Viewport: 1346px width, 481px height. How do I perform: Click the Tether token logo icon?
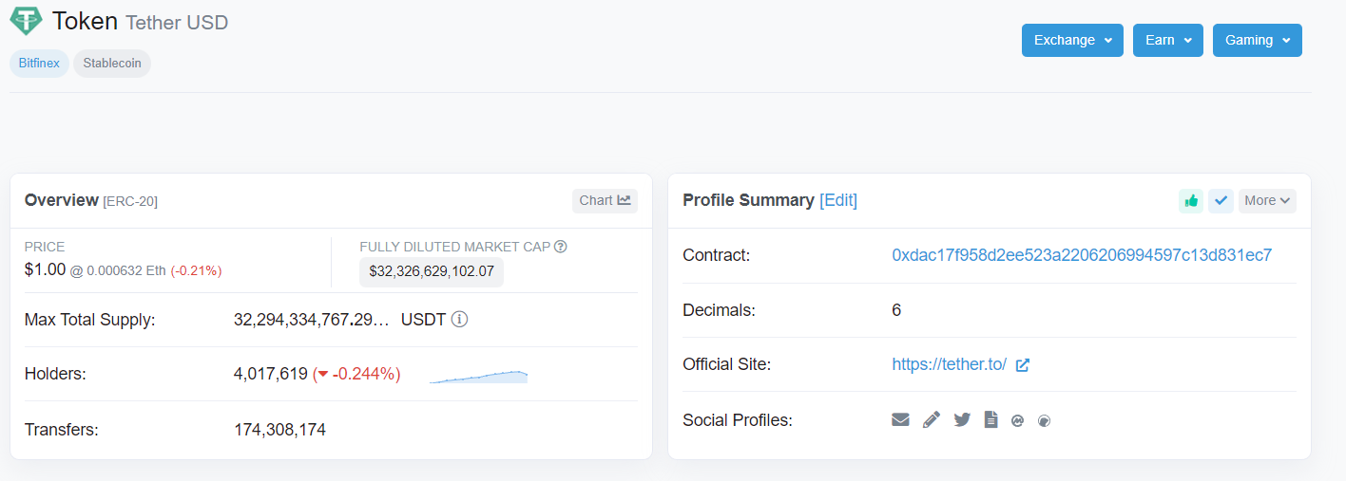pos(26,21)
